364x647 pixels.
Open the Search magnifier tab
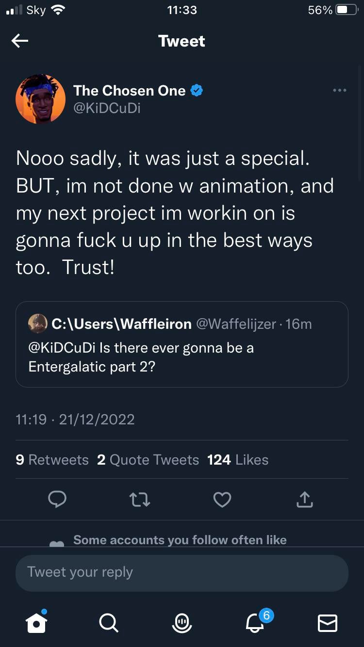point(108,622)
